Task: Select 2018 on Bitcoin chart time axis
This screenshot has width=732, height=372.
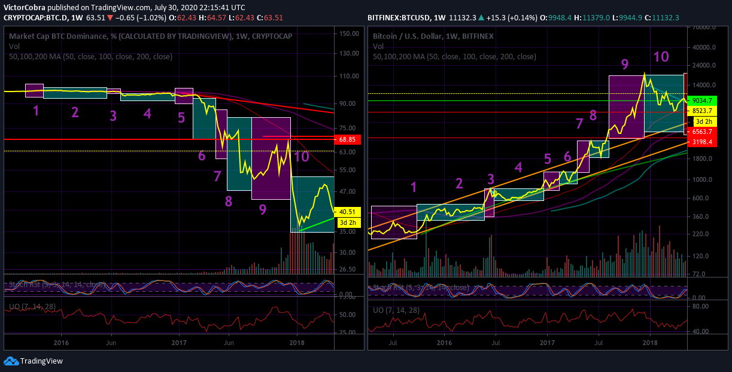Action: 650,343
